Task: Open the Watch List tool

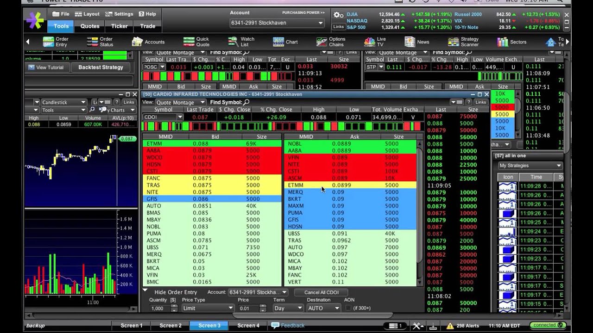Action: tap(241, 42)
